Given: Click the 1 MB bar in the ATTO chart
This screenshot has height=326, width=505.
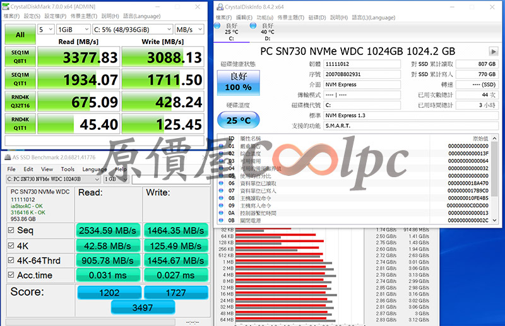Looking at the screenshot, I should [283, 262].
